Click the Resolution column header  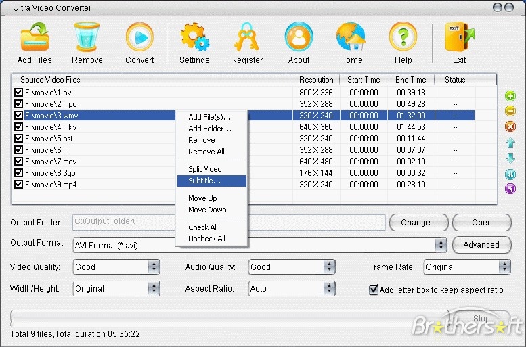(x=316, y=80)
